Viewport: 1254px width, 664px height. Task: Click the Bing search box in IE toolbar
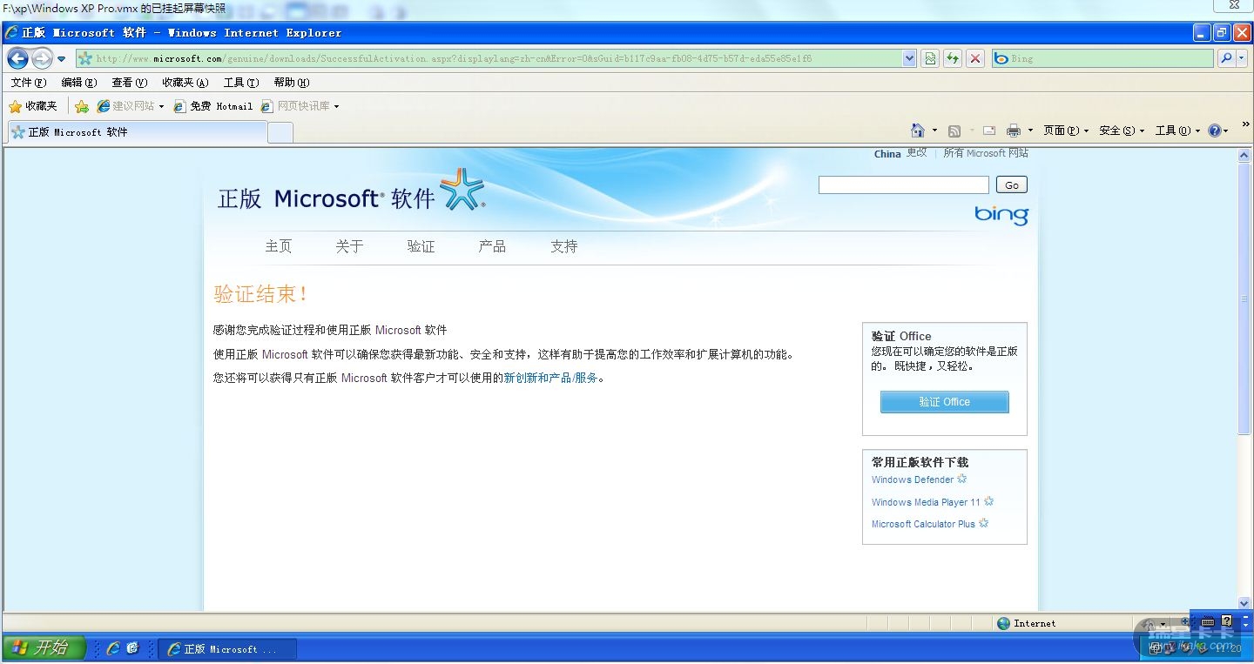(x=1102, y=58)
